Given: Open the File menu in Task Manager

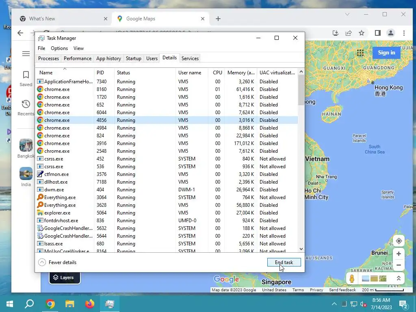Looking at the screenshot, I should coord(41,48).
